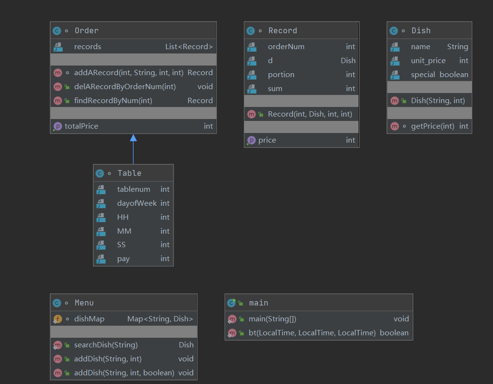Screen dimensions: 493x384
Task: Select the getPrice(int) method
Action: (429, 126)
